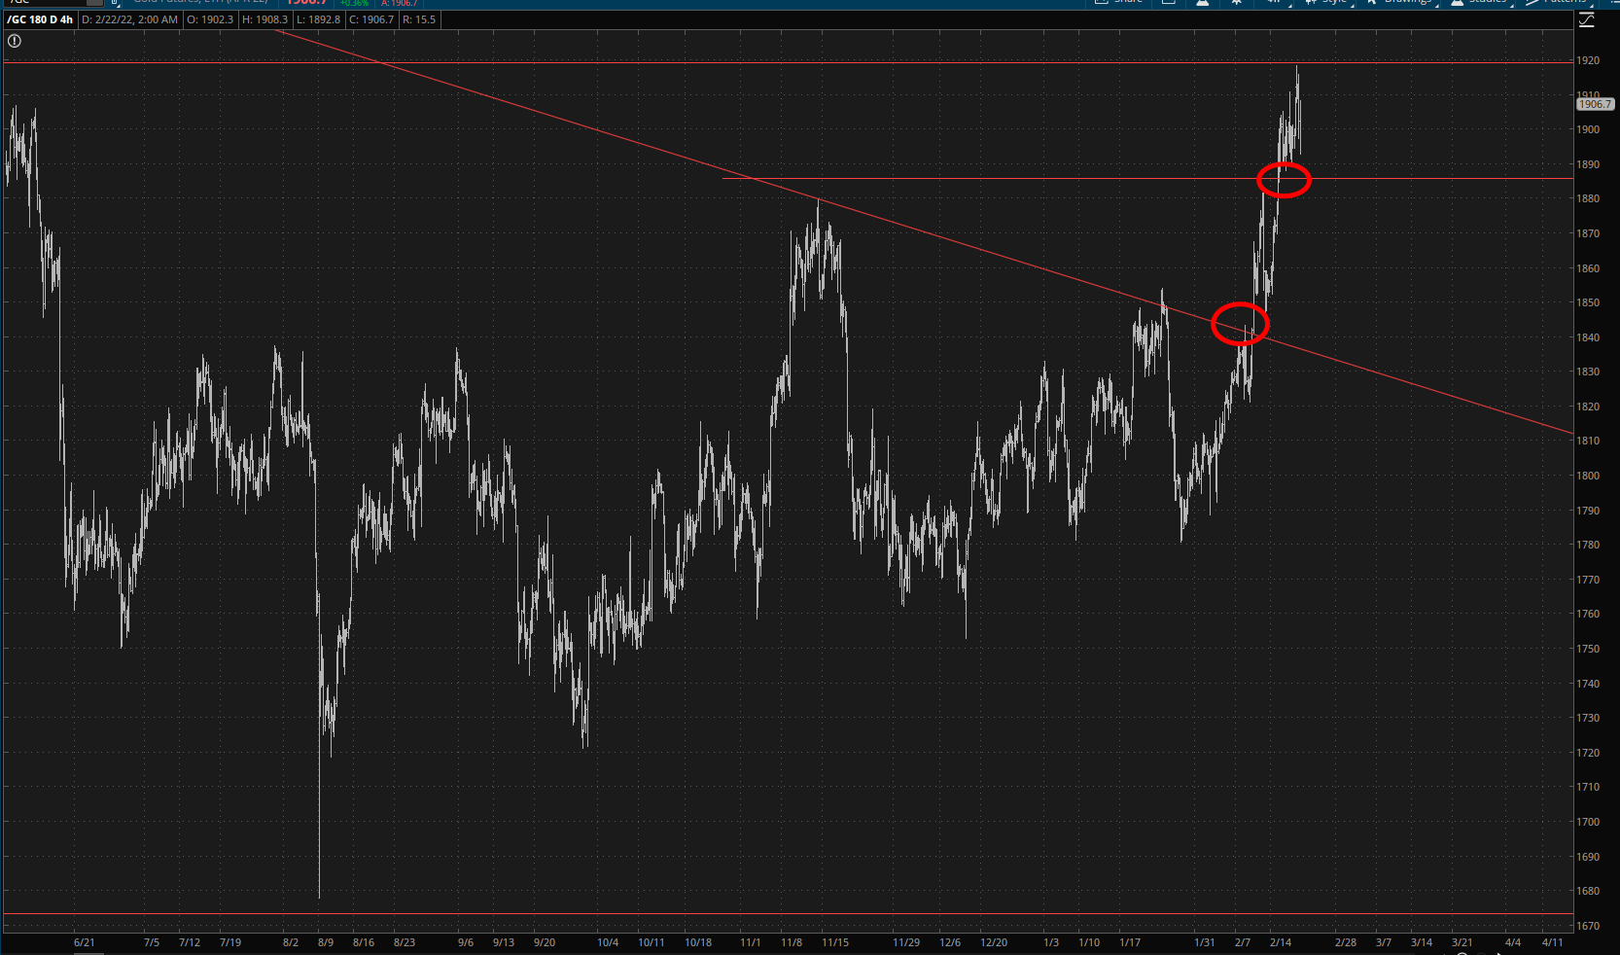Image resolution: width=1620 pixels, height=955 pixels.
Task: Select the gray horizontal level line near 1886
Action: coord(972,179)
